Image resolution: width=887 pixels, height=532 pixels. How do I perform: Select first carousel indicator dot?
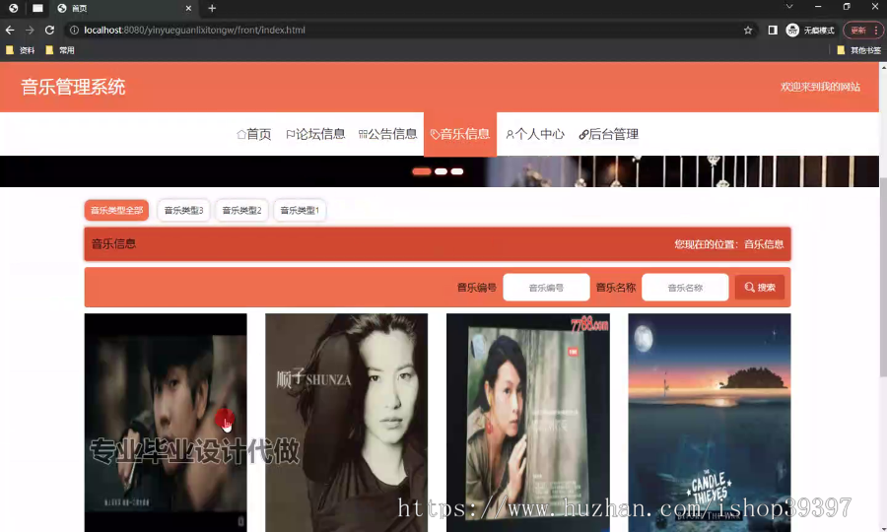(422, 171)
